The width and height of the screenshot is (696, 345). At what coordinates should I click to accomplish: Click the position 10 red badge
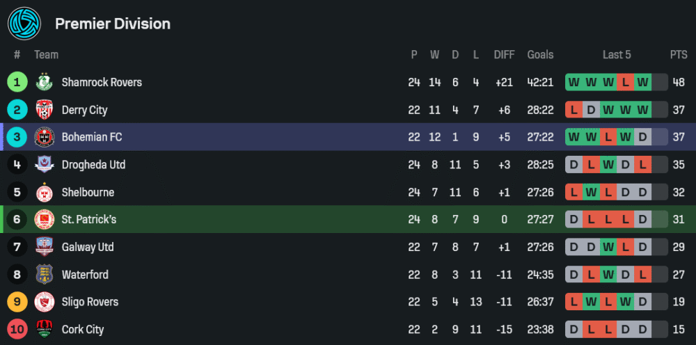17,330
